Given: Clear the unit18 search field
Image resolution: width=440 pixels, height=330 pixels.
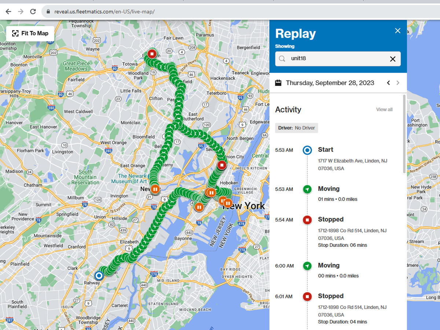Looking at the screenshot, I should (x=392, y=59).
